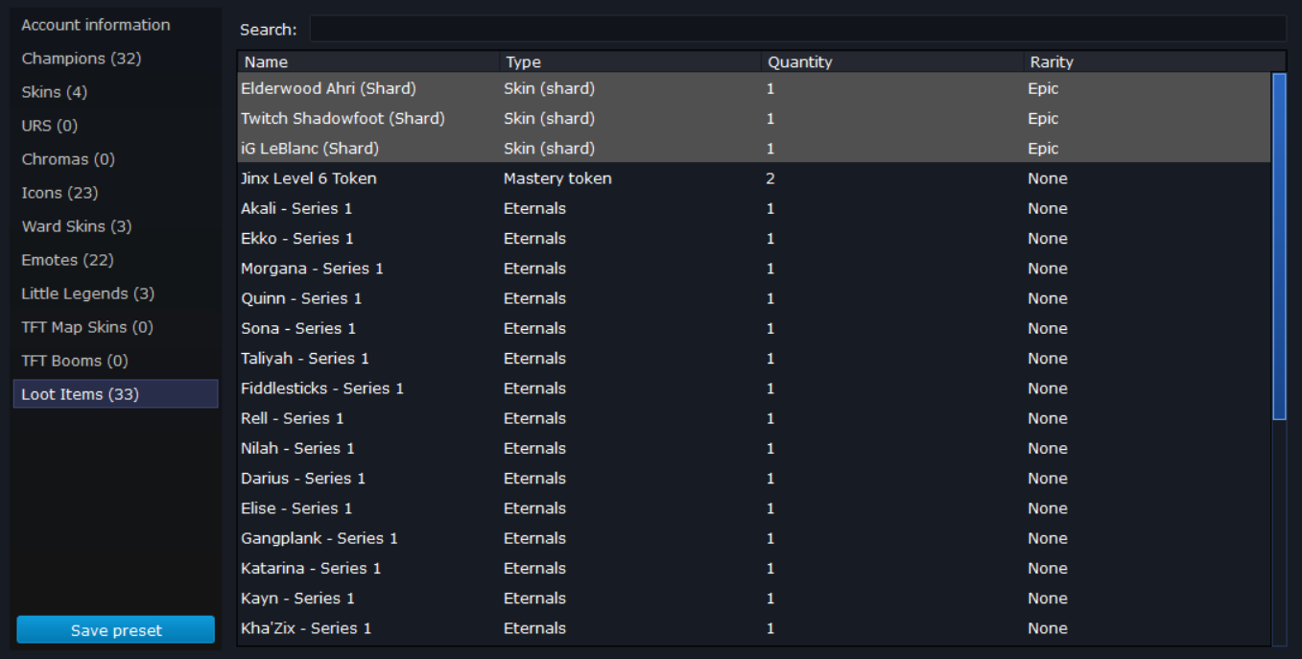This screenshot has height=659, width=1302.
Task: Click Epic rarity of iG LeBlanc
Action: [1043, 149]
